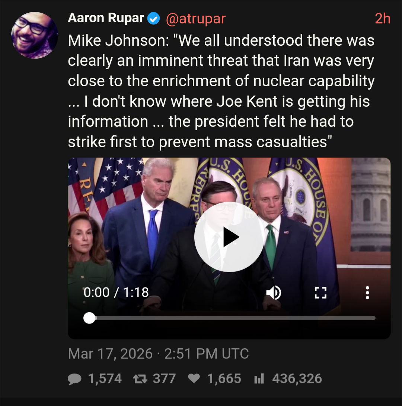Click the 2h relative timestamp
This screenshot has width=402, height=406.
[382, 19]
